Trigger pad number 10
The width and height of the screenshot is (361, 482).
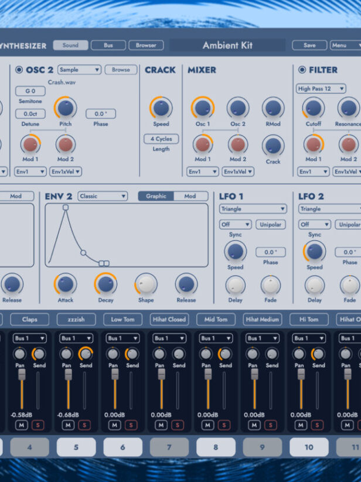click(x=309, y=447)
